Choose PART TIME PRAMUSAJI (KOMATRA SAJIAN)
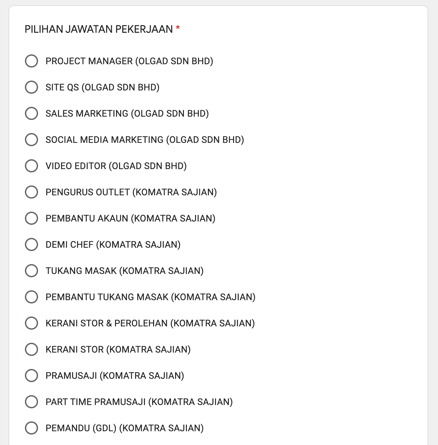 point(31,402)
